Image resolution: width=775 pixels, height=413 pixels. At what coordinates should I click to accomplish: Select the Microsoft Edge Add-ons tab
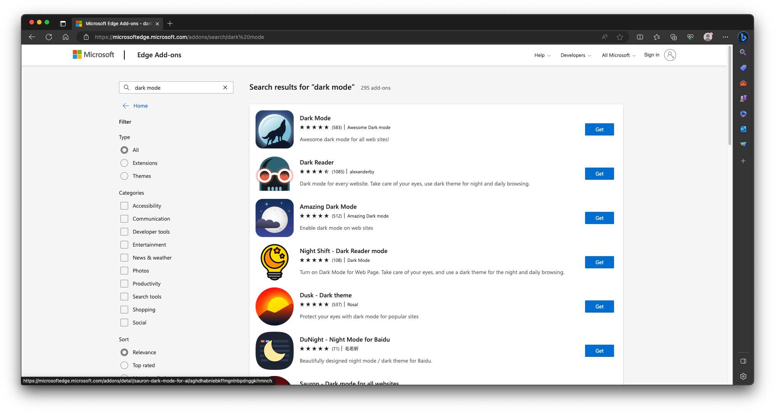click(x=118, y=24)
